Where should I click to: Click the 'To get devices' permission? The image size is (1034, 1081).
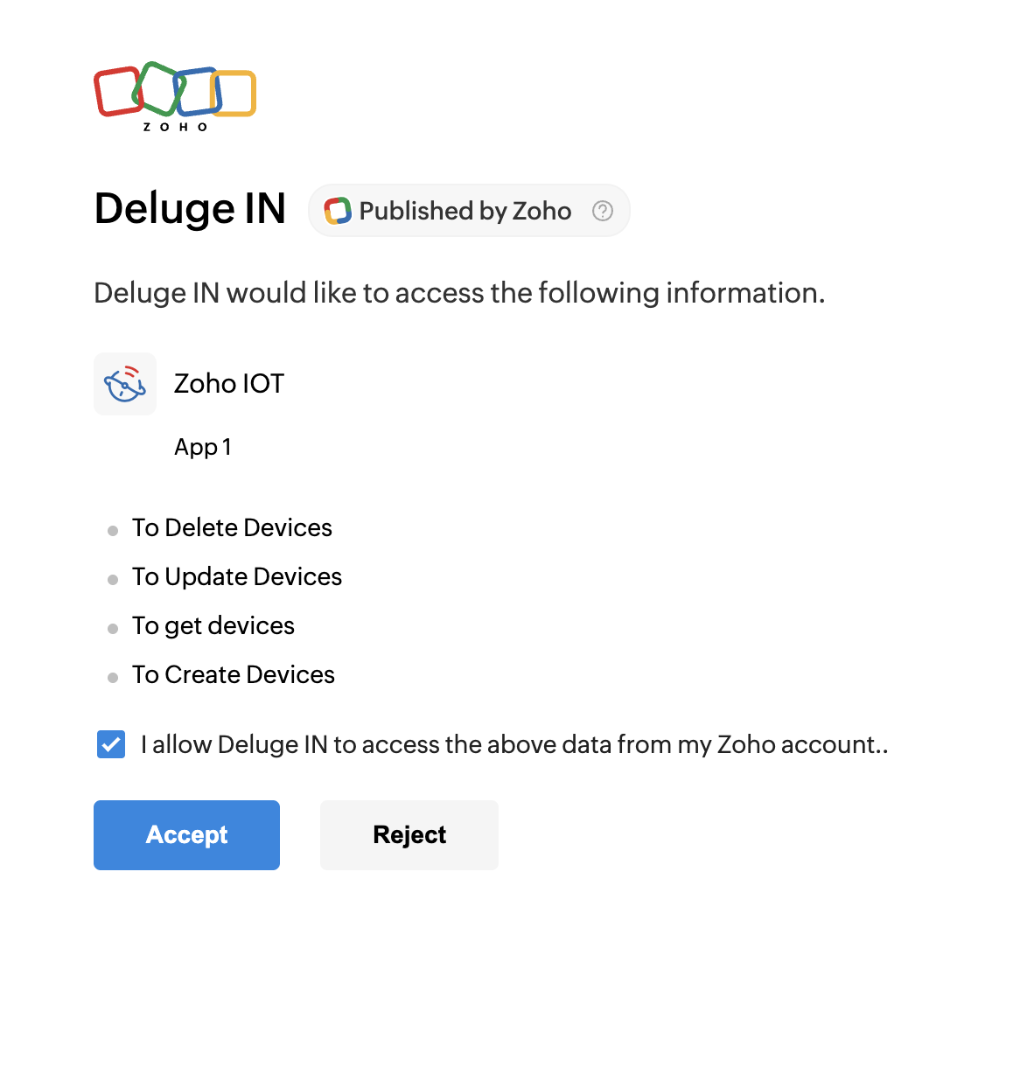click(213, 626)
